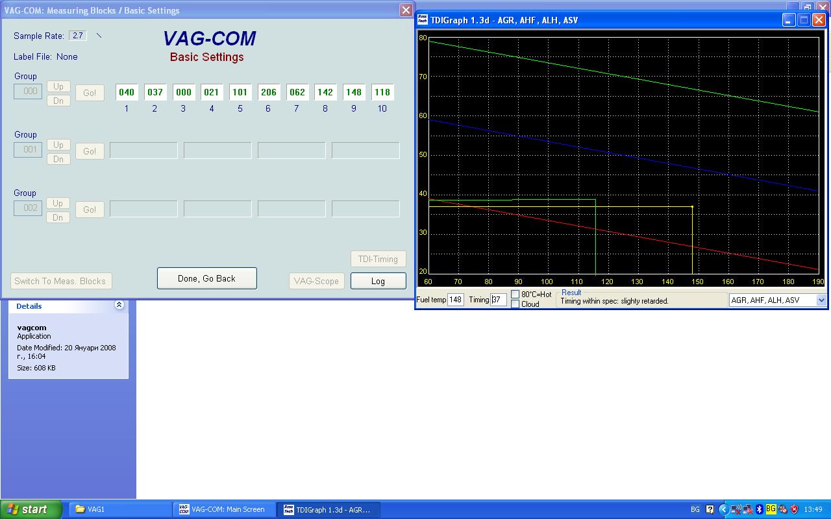831x519 pixels.
Task: Click the Bluetooth icon in system tray
Action: pos(759,509)
